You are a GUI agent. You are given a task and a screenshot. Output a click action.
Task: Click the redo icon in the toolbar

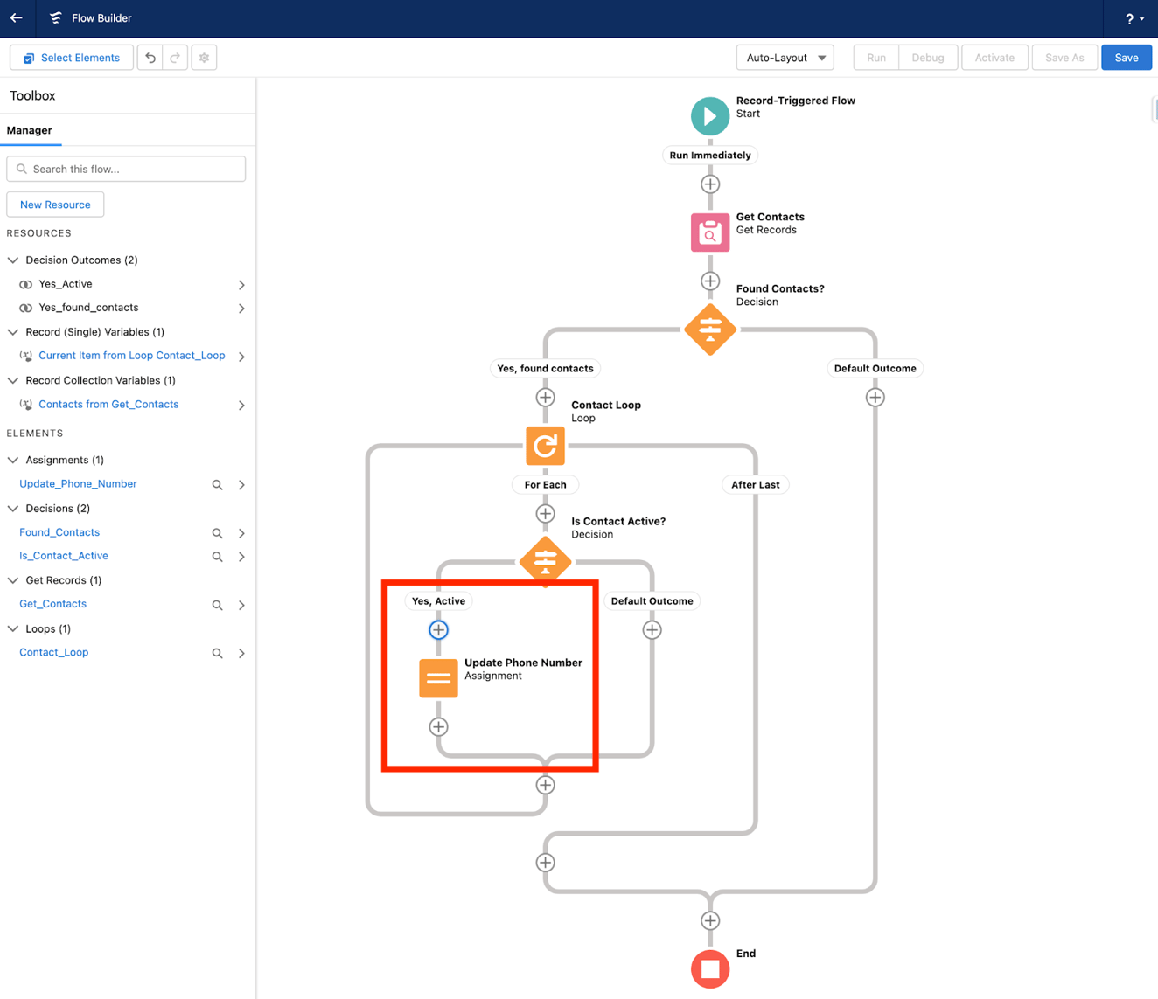tap(175, 57)
